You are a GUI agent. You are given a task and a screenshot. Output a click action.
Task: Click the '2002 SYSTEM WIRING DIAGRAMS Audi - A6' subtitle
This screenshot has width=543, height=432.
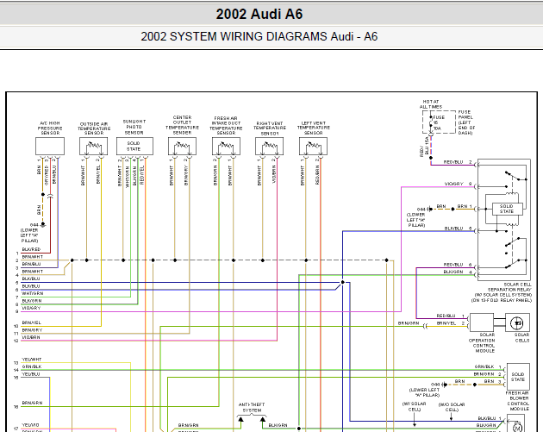(x=259, y=36)
